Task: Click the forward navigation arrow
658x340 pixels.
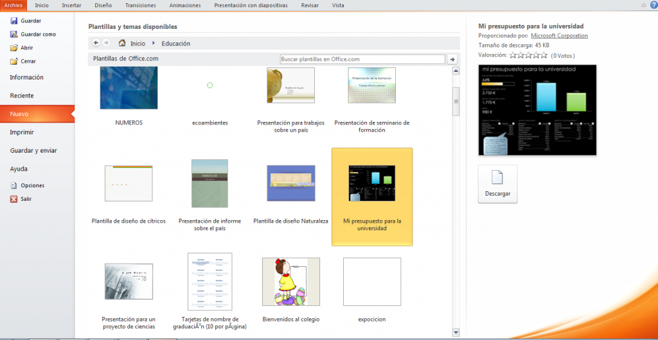Action: coord(106,43)
